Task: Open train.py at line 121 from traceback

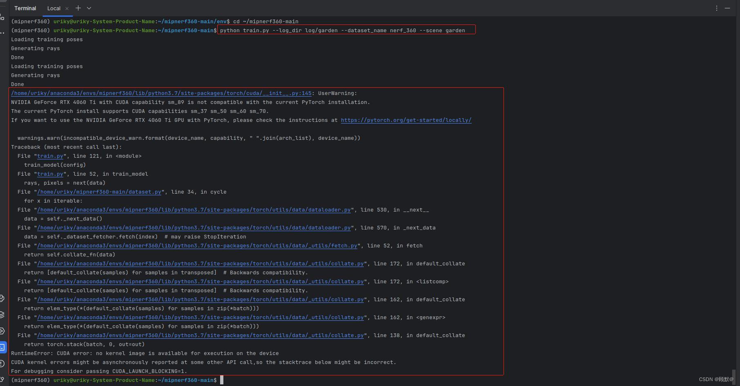Action: [x=50, y=156]
